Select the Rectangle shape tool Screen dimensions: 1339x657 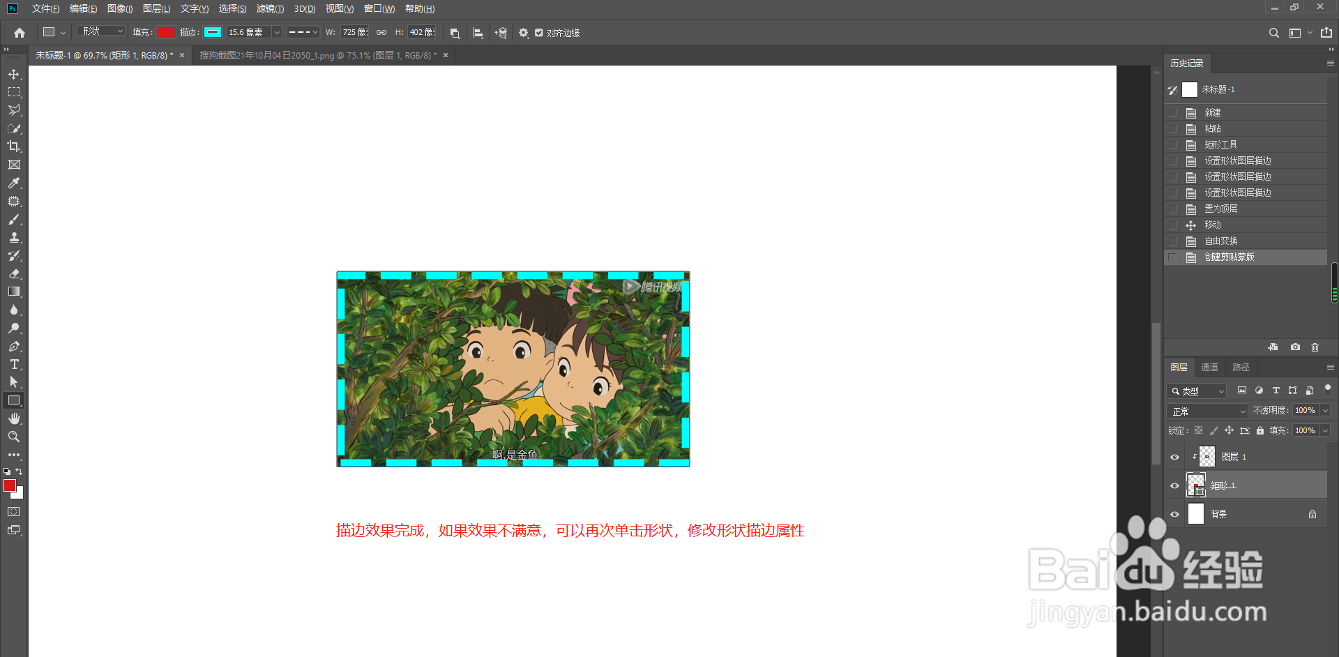(14, 400)
